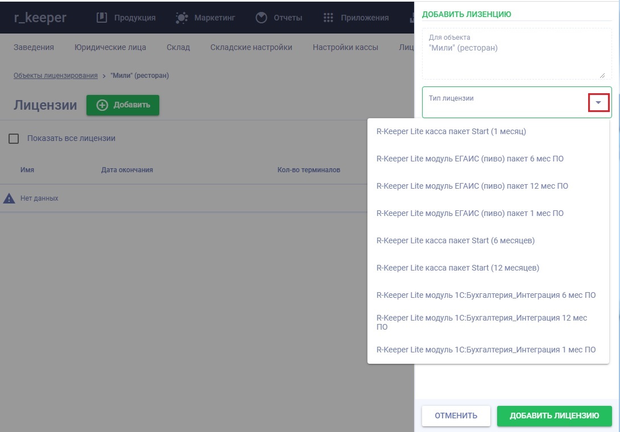Click the Продукция menu icon
Screen dimensions: 620x432
coord(102,18)
